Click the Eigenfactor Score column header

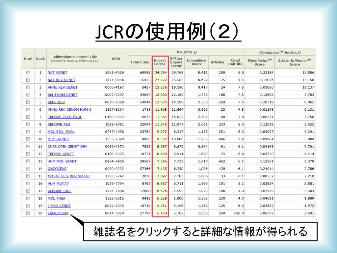[260, 62]
